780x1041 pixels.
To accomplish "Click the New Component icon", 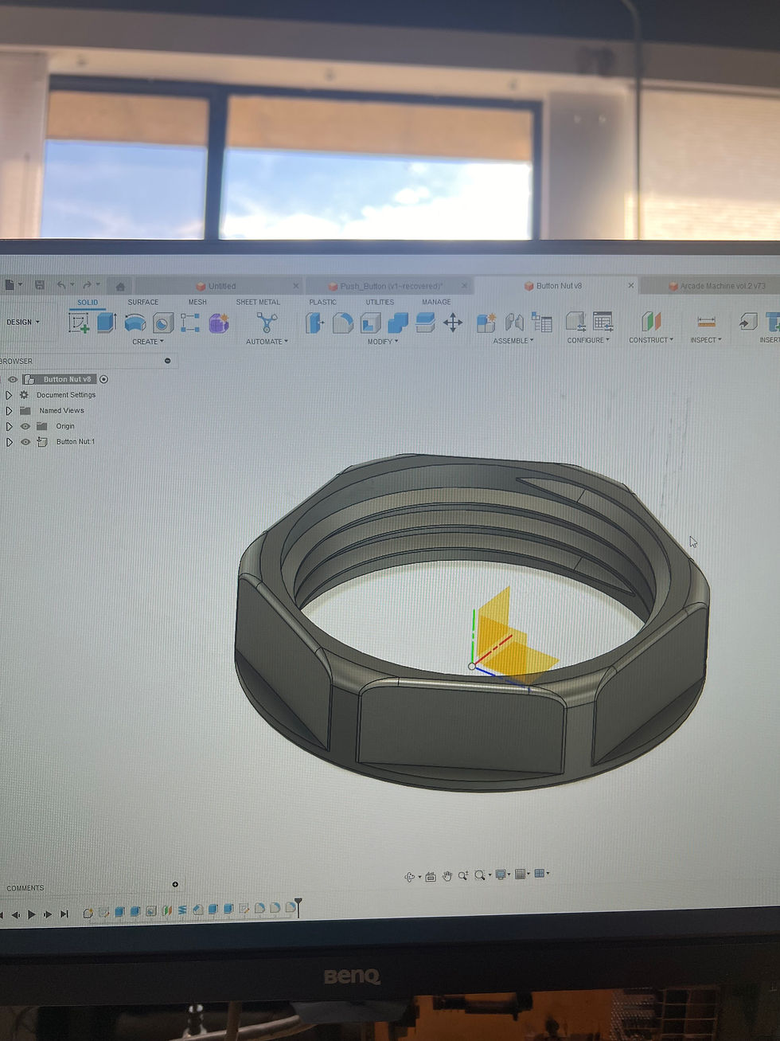I will click(486, 322).
